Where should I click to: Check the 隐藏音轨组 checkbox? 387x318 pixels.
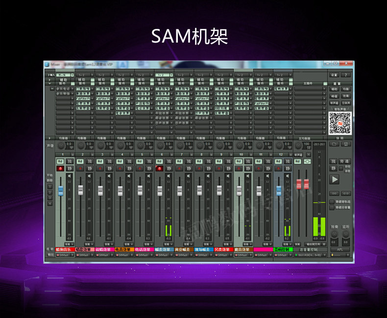pos(332,202)
